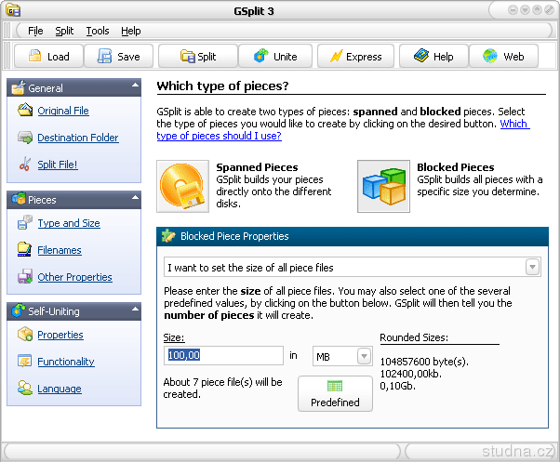
Task: Click the Load toolbar button
Action: [x=48, y=57]
